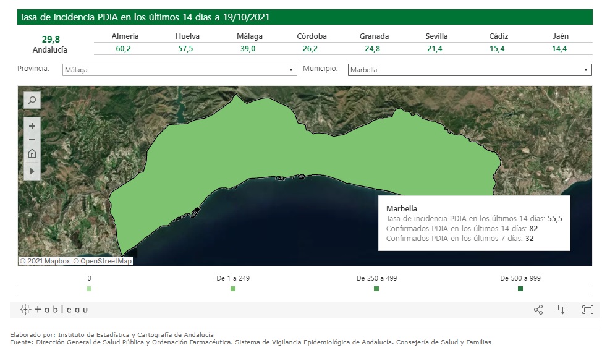Click Córdoba incidence value 26,2

point(310,49)
